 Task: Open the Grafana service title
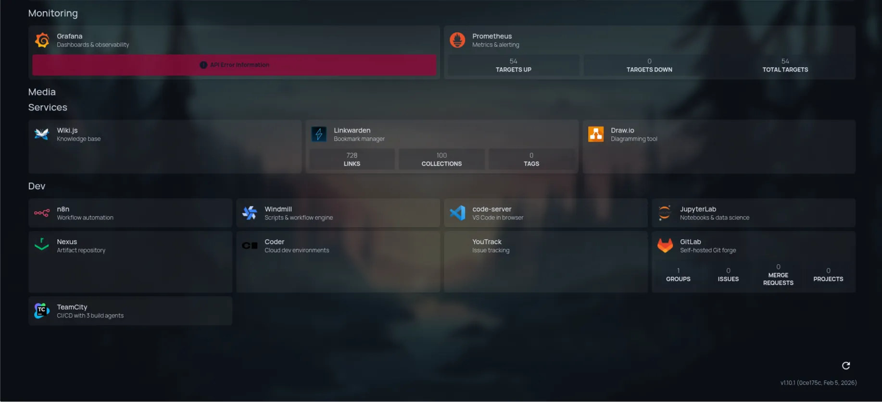(70, 36)
